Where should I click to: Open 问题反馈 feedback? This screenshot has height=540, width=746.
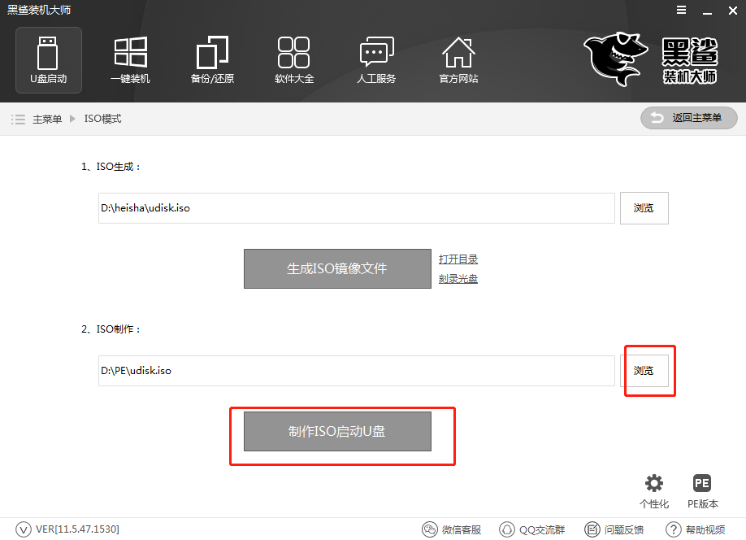pos(614,529)
